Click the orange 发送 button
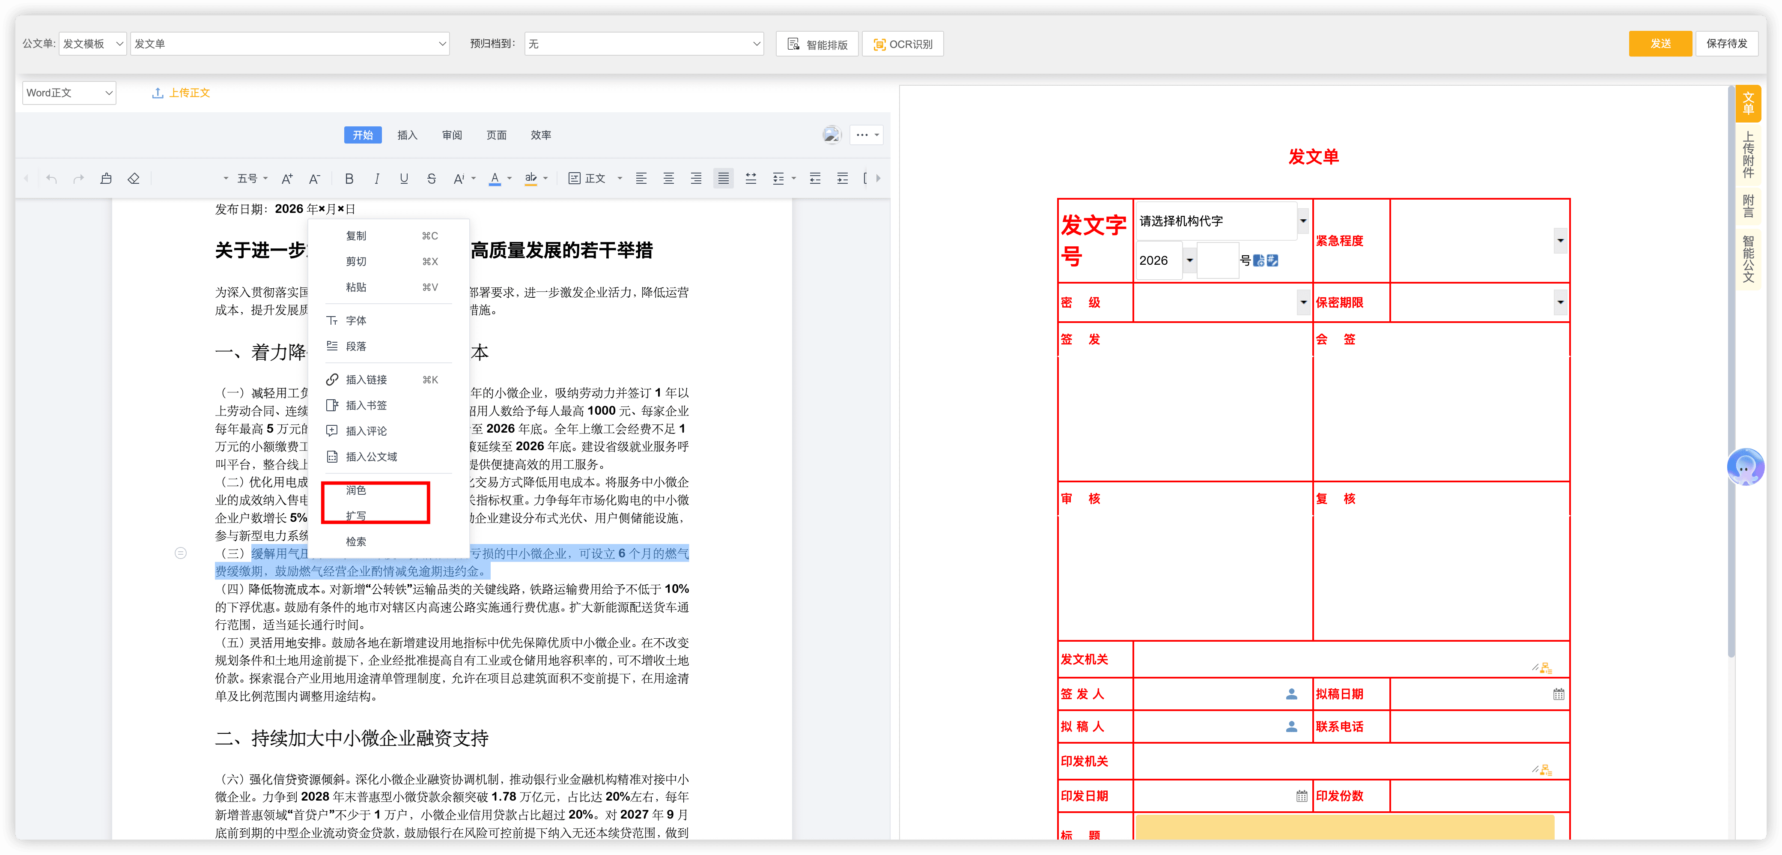The width and height of the screenshot is (1782, 855). point(1660,43)
